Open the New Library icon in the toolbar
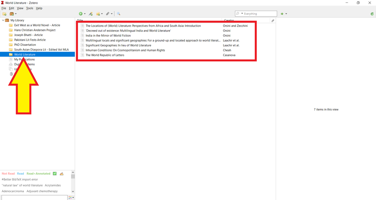The width and height of the screenshot is (376, 200). 12,13
